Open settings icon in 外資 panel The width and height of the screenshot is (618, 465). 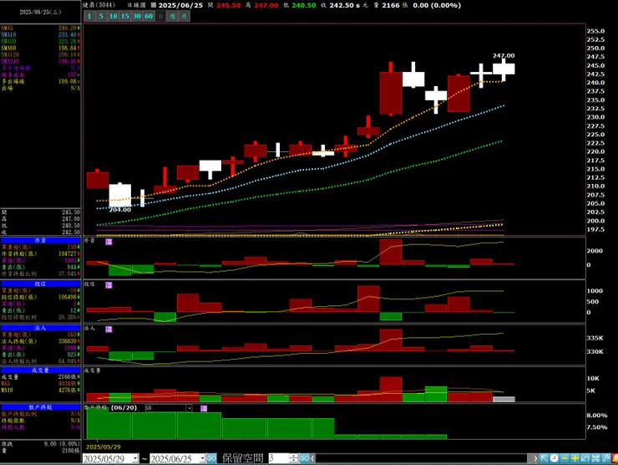click(x=109, y=242)
